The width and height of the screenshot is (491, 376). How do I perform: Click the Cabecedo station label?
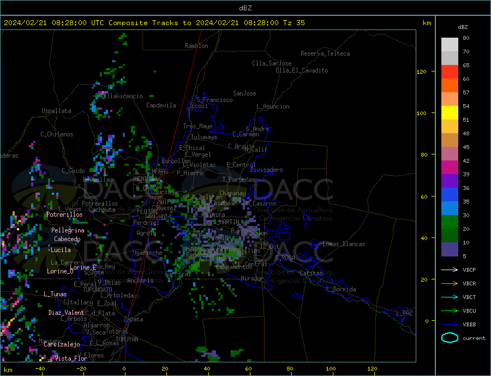click(x=67, y=239)
